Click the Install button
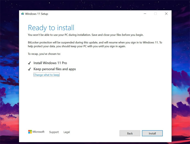190x144 pixels. (x=152, y=133)
